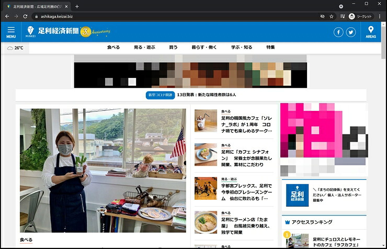The height and width of the screenshot is (249, 387).
Task: Click the 食べる tag above ソレナ_ラボ headline
Action: coord(226,111)
